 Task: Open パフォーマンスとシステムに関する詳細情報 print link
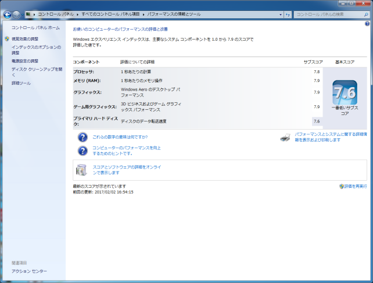point(331,137)
